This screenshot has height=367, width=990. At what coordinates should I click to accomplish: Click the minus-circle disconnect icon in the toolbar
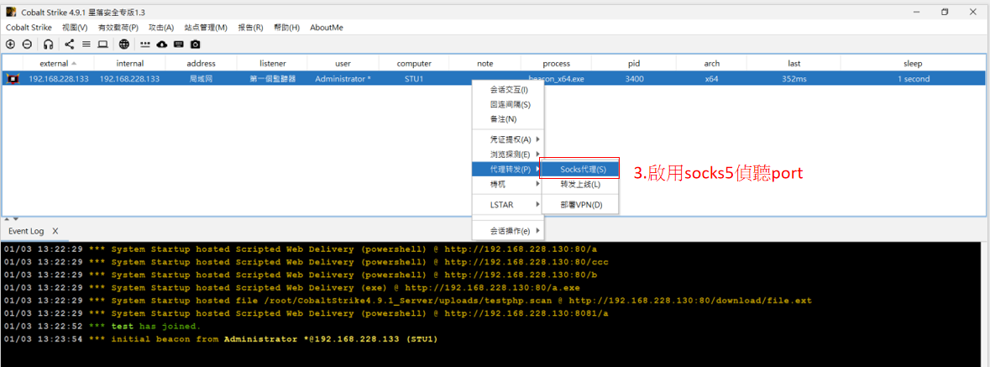tap(27, 45)
